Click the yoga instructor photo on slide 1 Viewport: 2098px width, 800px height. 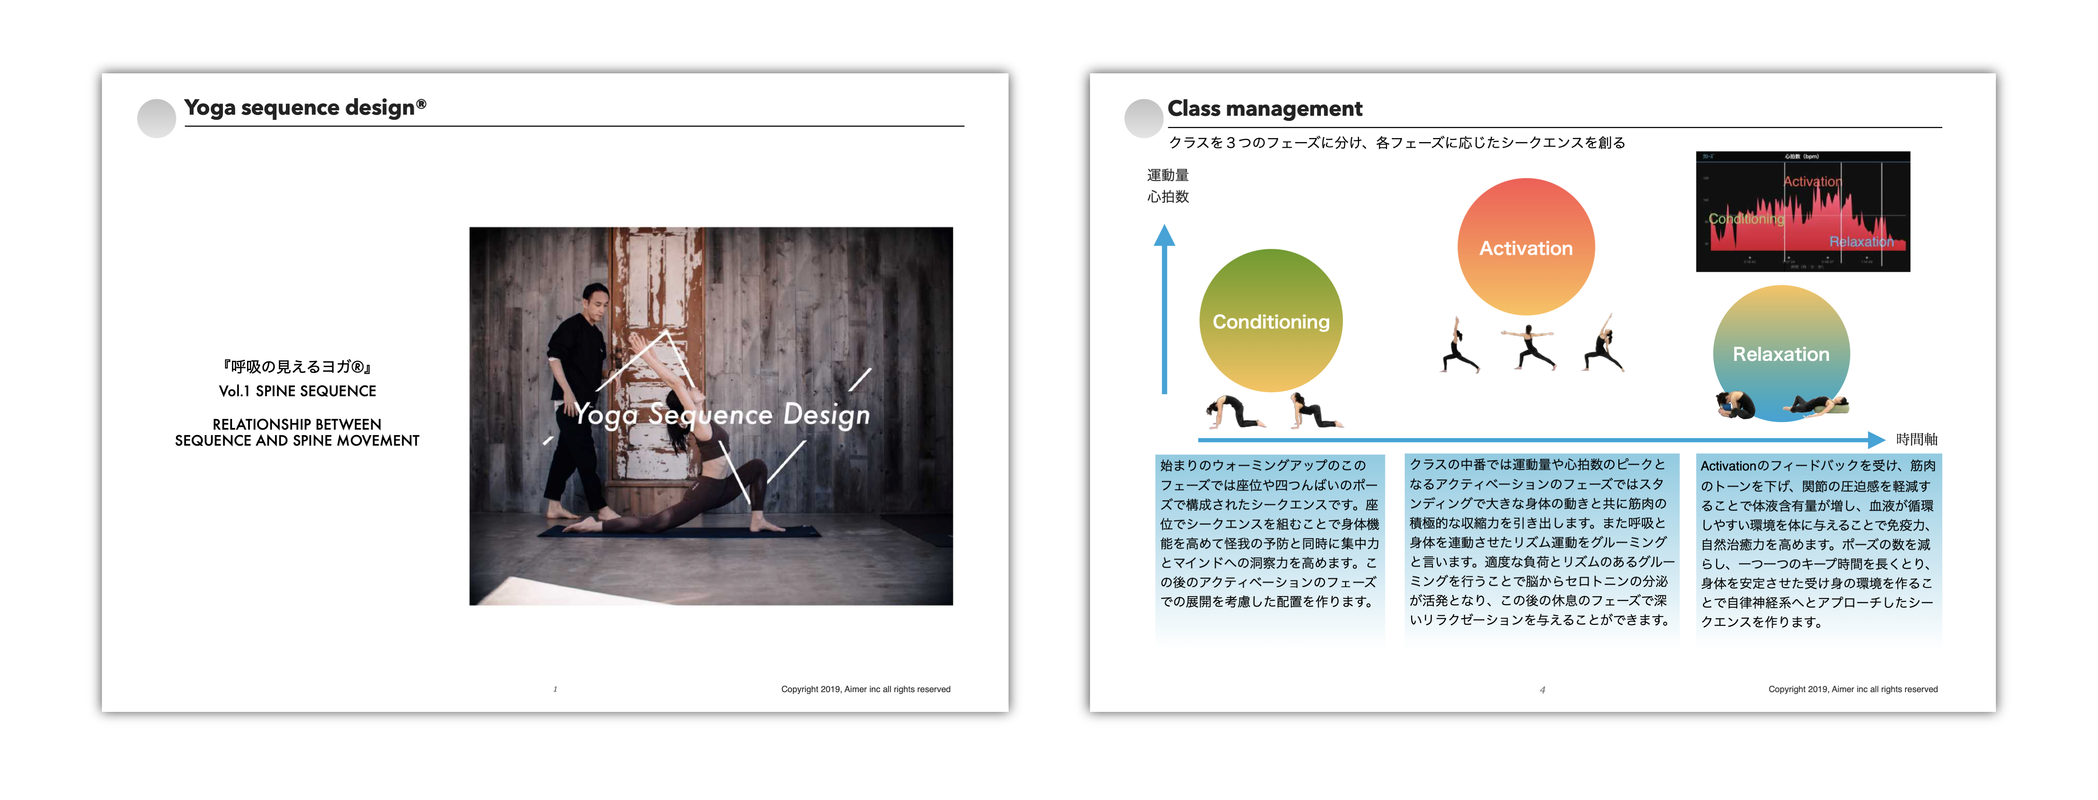click(x=711, y=416)
